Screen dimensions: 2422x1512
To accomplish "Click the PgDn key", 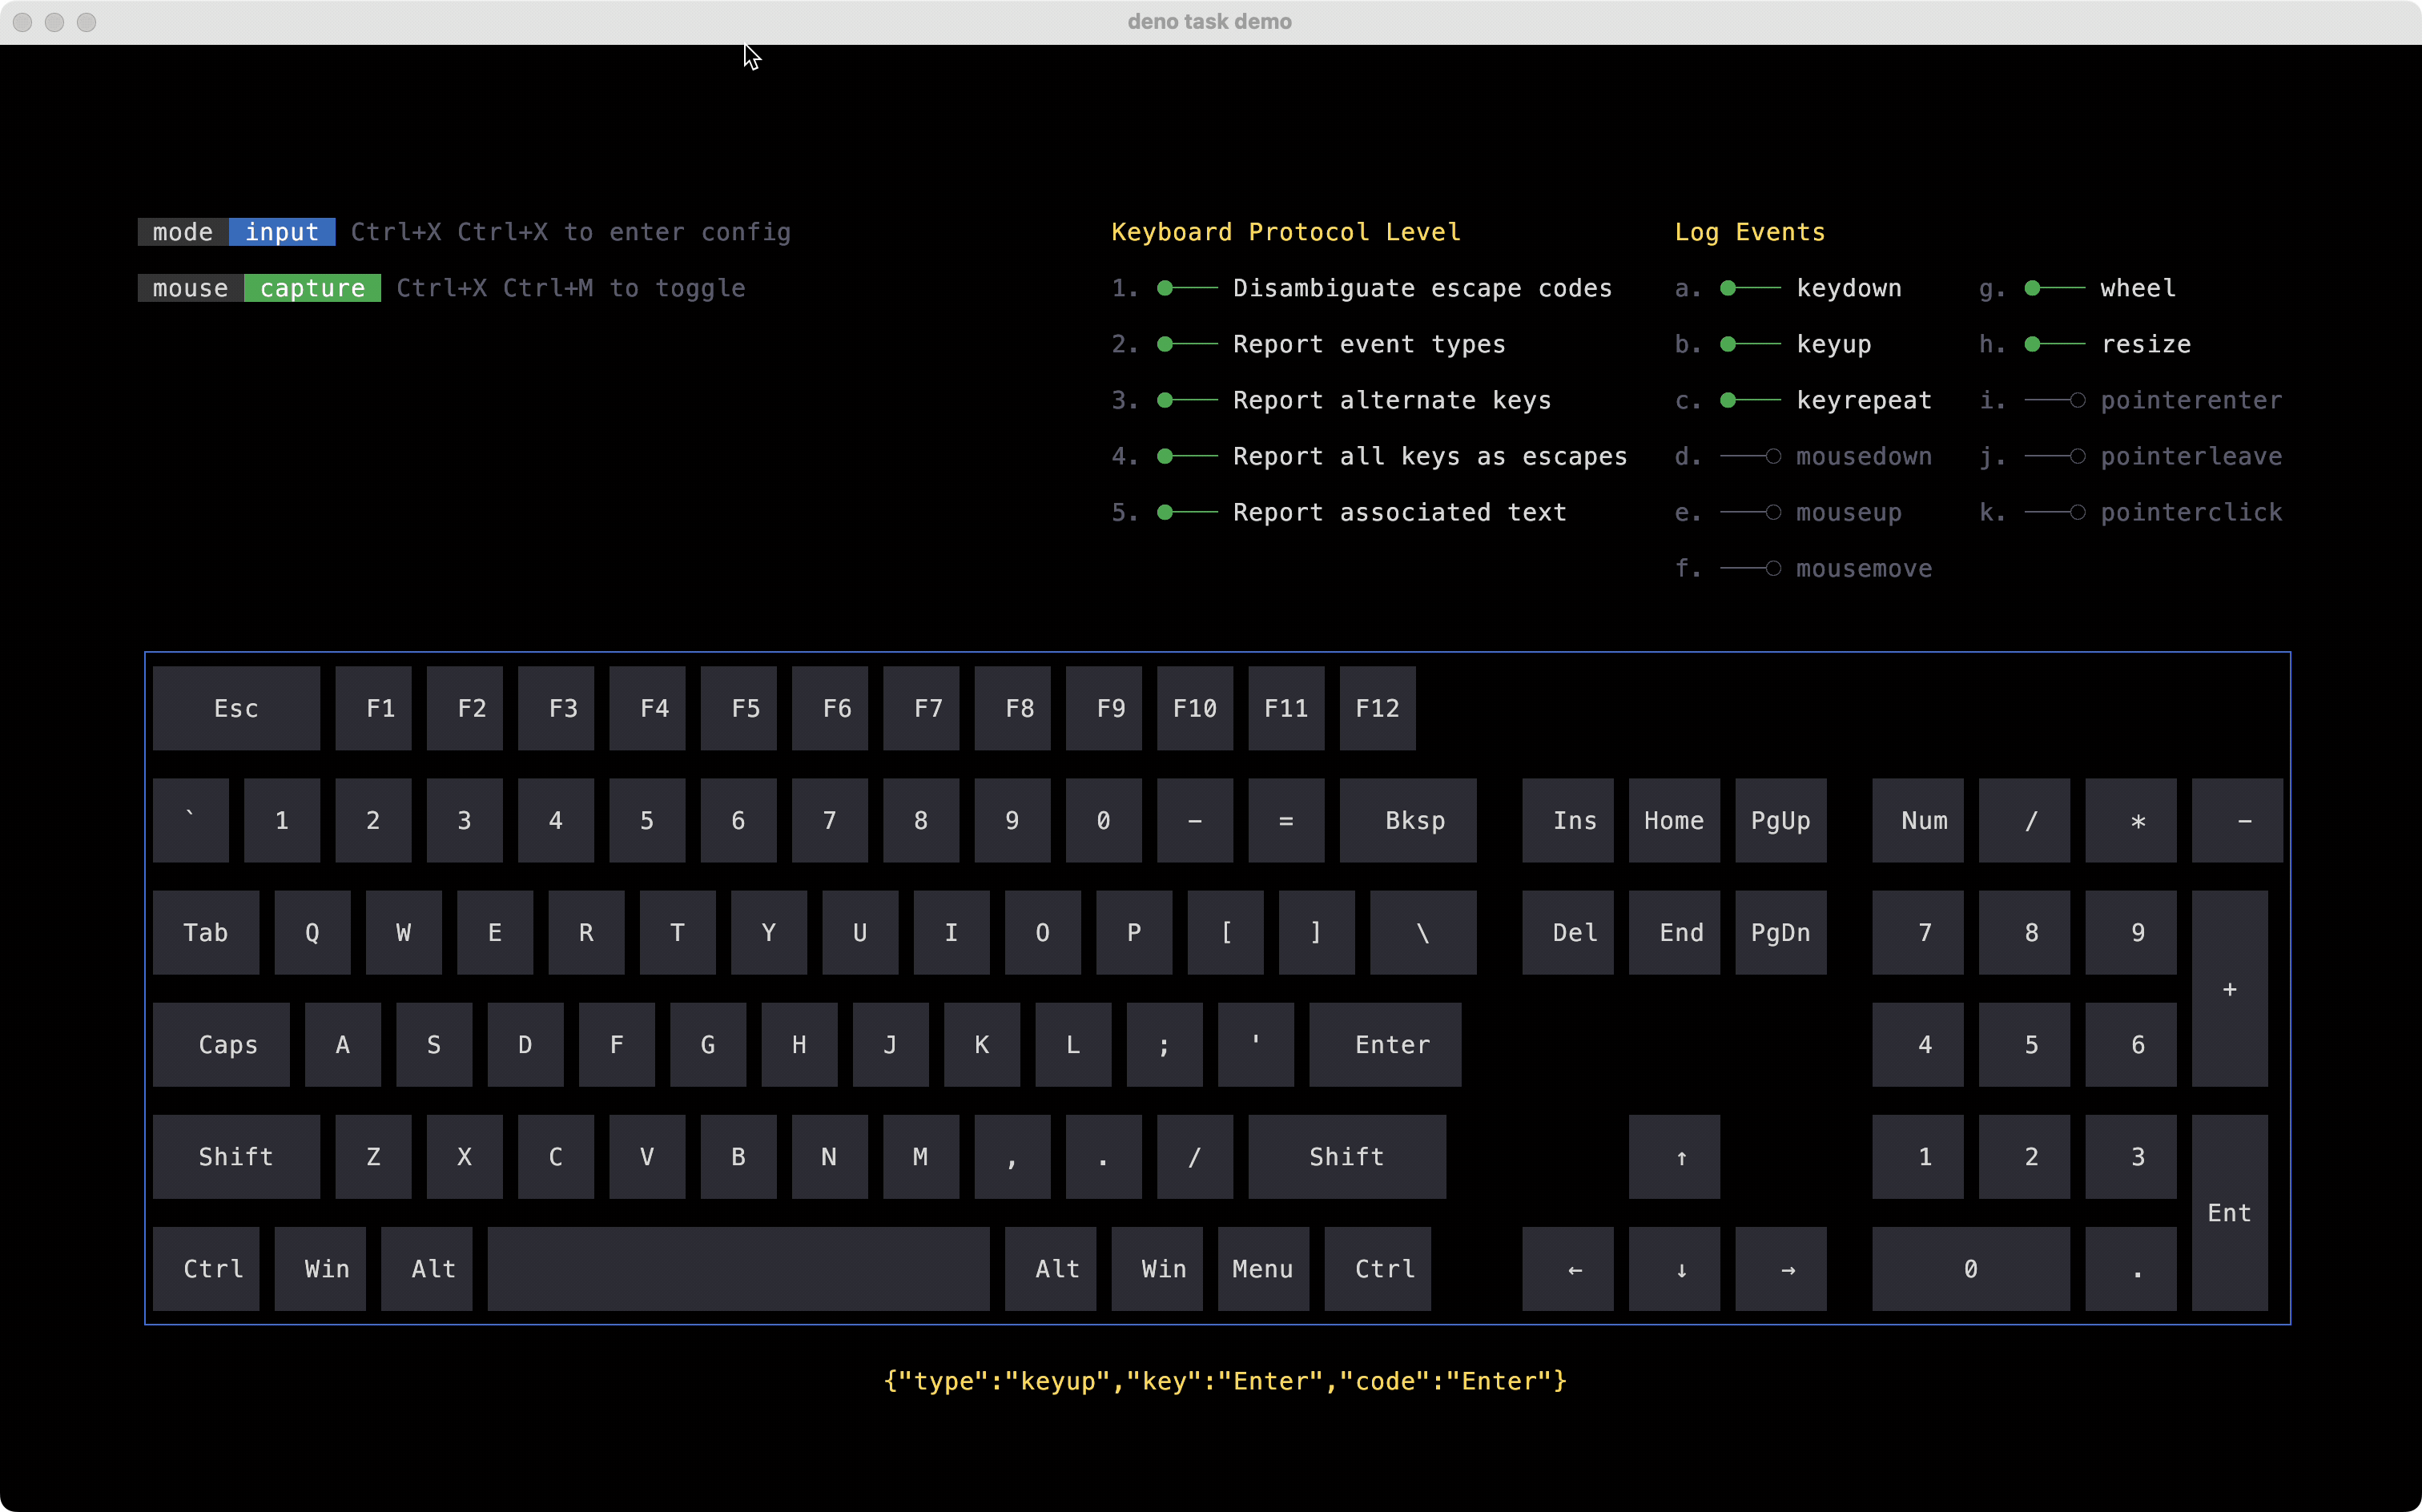I will [x=1781, y=932].
